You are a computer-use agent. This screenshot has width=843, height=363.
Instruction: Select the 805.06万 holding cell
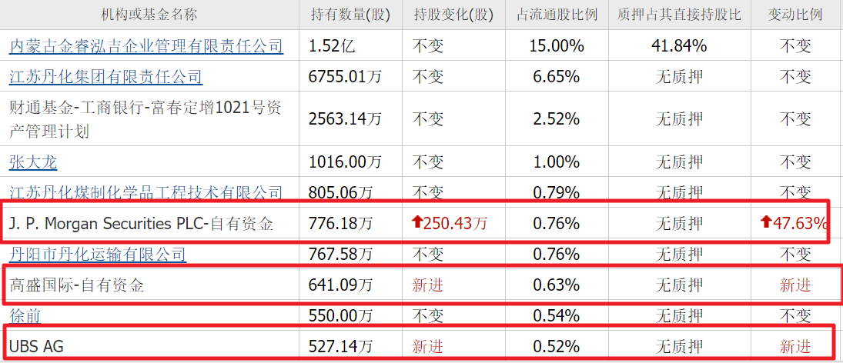tap(341, 191)
